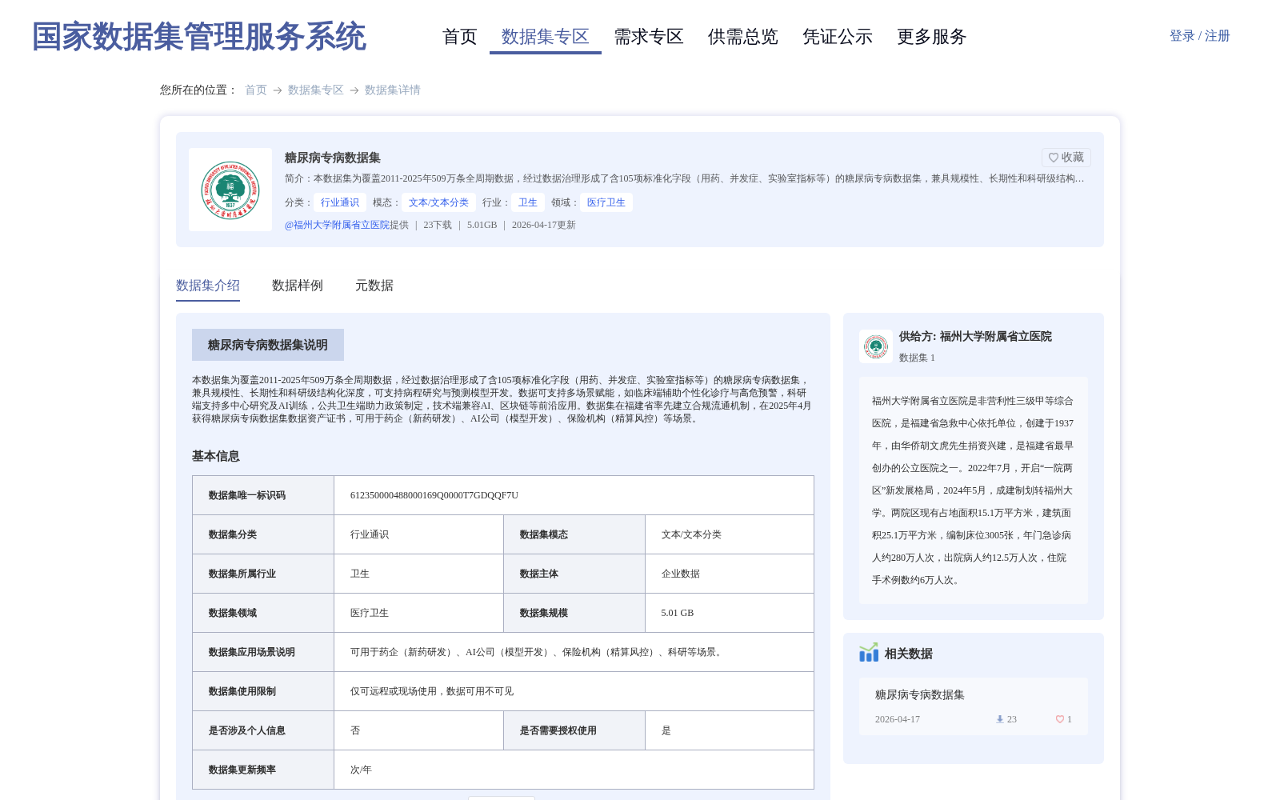Click the 国家数据集管理服务系统 site title
Screen dimensions: 1280x800
(199, 37)
